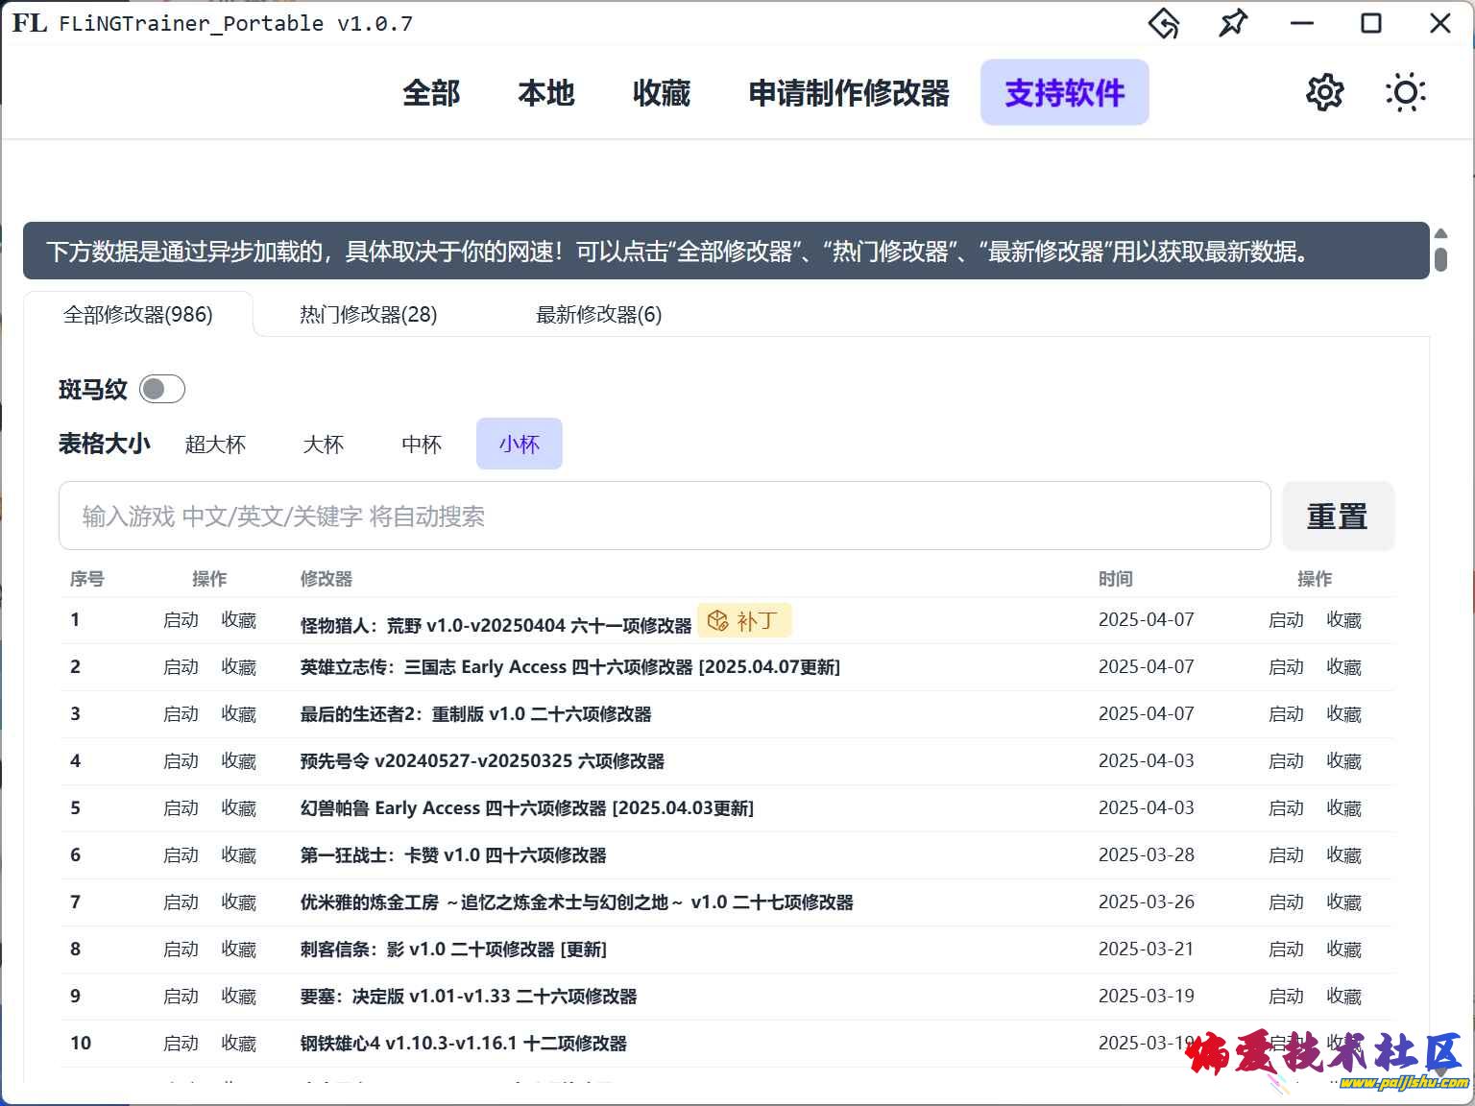
Task: Select 本地 in the top navigation
Action: (545, 93)
